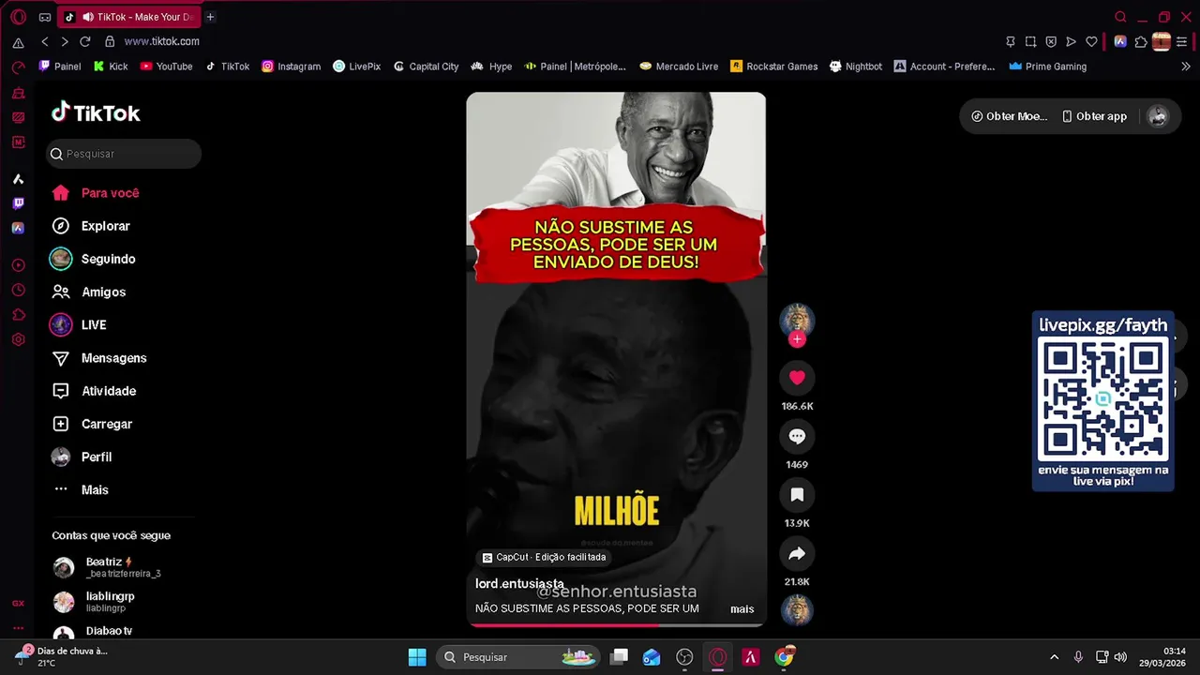The width and height of the screenshot is (1200, 675).
Task: Open the Instagram bookmark
Action: (291, 67)
